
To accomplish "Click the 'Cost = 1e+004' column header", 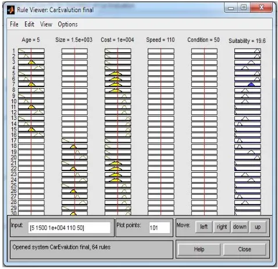I will [x=117, y=40].
